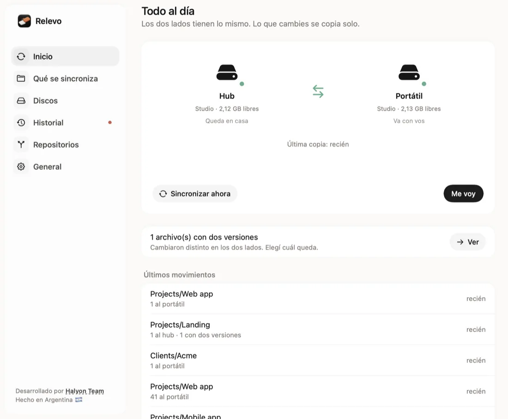Viewport: 508px width, 419px height.
Task: Click the Argentina flag icon
Action: coord(79,400)
